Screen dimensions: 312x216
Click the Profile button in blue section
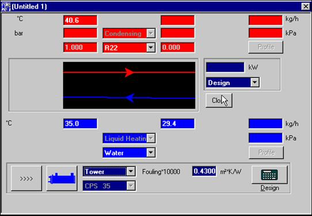266,152
